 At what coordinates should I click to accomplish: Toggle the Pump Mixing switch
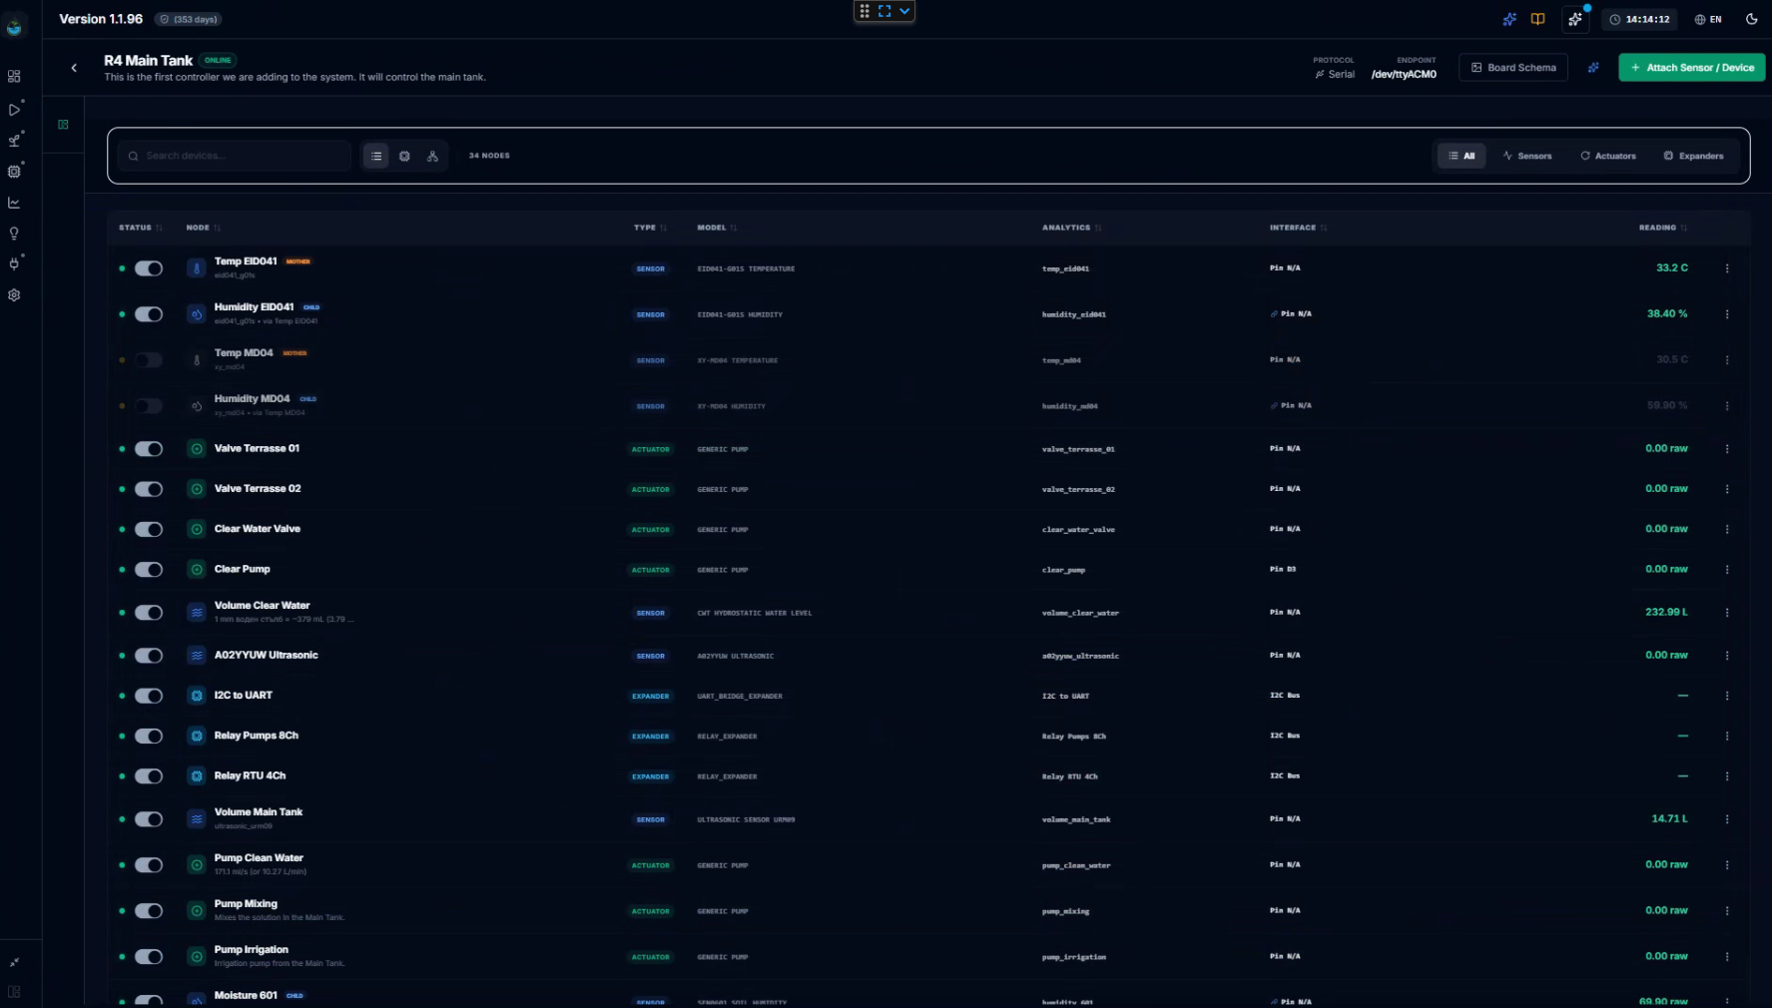(149, 911)
